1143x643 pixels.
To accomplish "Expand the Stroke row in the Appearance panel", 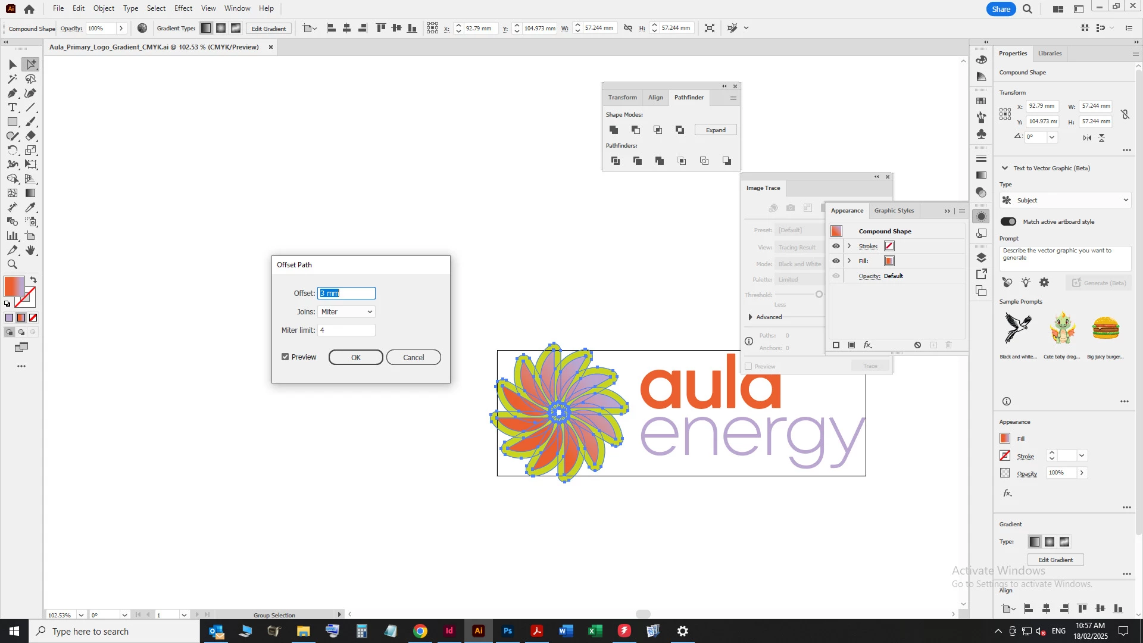I will click(850, 246).
